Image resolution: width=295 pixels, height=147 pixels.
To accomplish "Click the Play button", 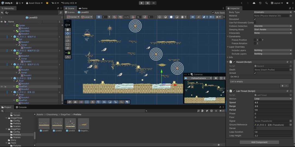I will tap(141, 3).
